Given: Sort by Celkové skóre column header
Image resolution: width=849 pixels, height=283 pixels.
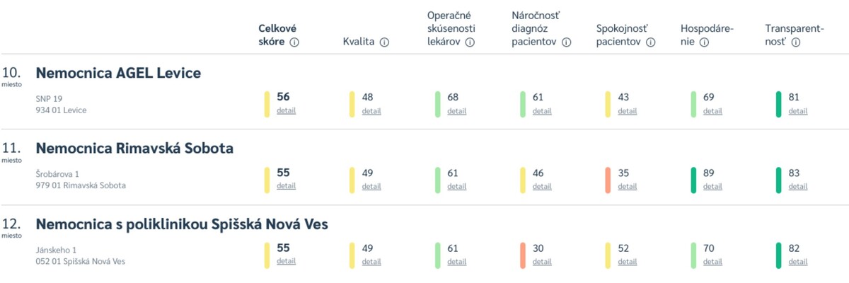Looking at the screenshot, I should [277, 35].
